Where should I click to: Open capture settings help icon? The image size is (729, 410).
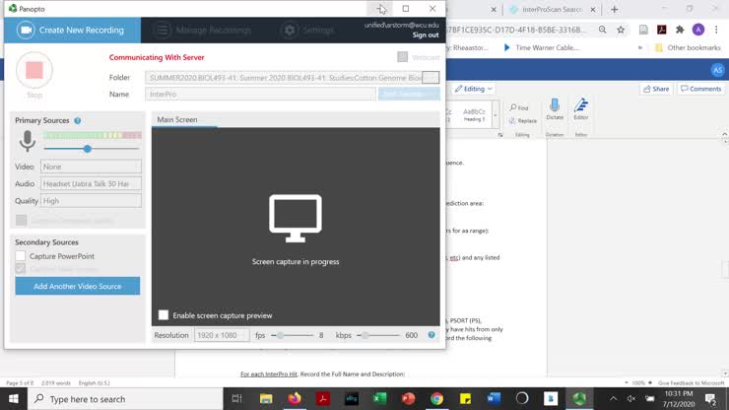coord(431,335)
